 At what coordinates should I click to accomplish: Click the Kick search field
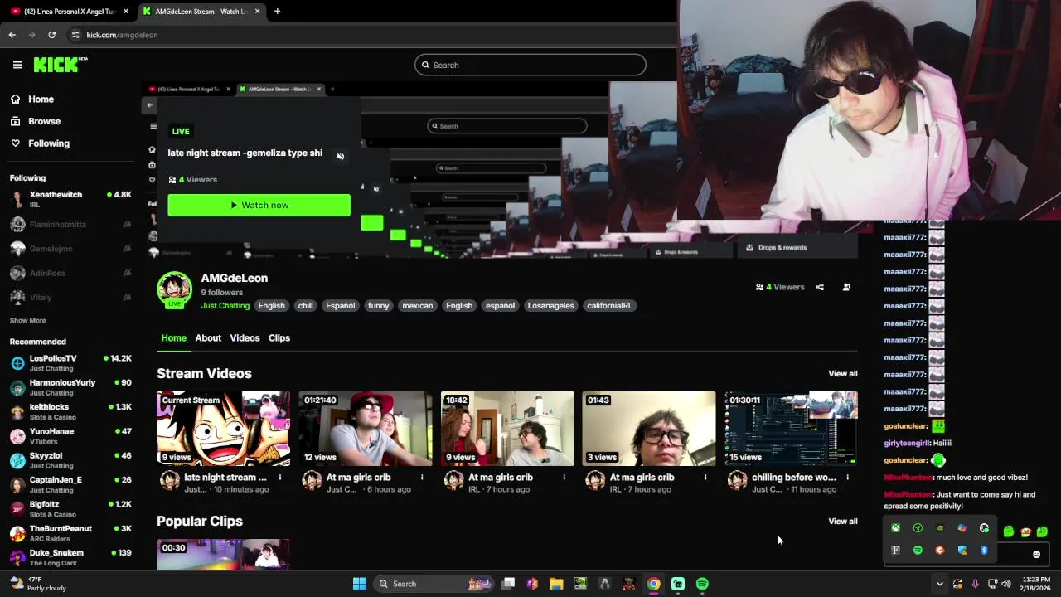click(530, 65)
